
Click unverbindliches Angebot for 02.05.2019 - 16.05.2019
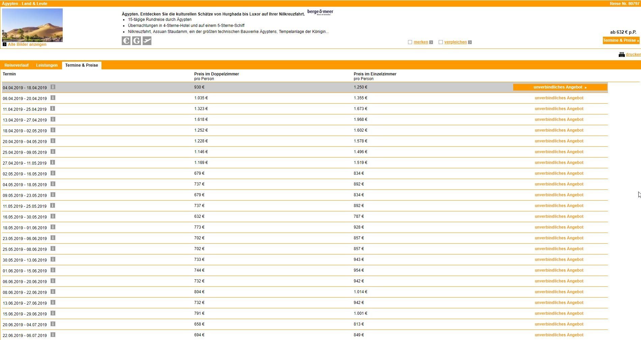pos(559,173)
